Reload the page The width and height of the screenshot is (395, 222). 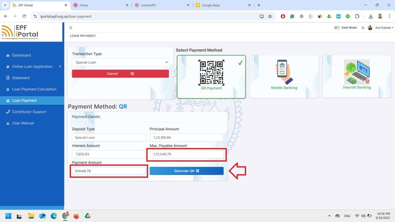pos(24,16)
